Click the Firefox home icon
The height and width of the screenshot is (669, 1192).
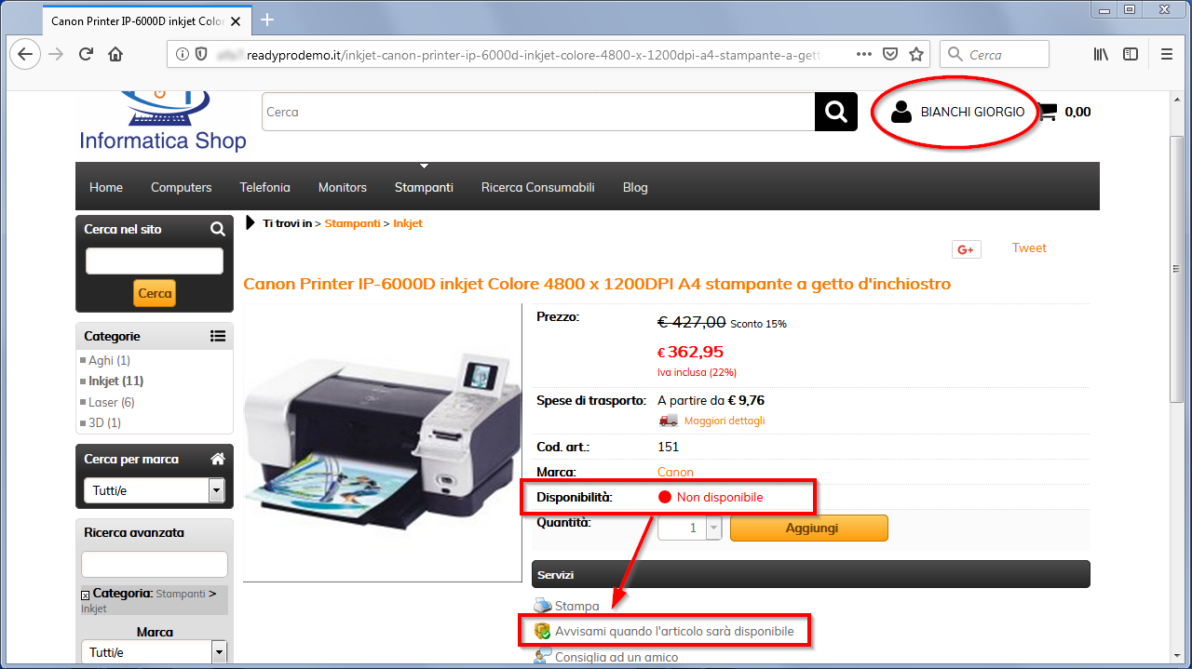pyautogui.click(x=115, y=54)
